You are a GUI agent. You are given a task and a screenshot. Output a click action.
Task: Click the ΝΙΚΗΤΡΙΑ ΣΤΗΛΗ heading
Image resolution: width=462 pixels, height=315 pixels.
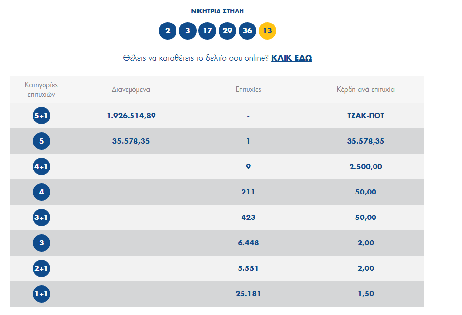[x=218, y=11]
